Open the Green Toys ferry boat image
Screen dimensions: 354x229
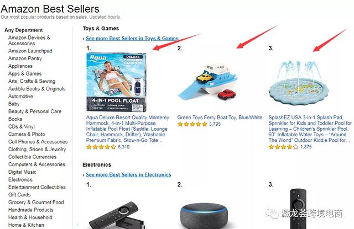click(206, 82)
